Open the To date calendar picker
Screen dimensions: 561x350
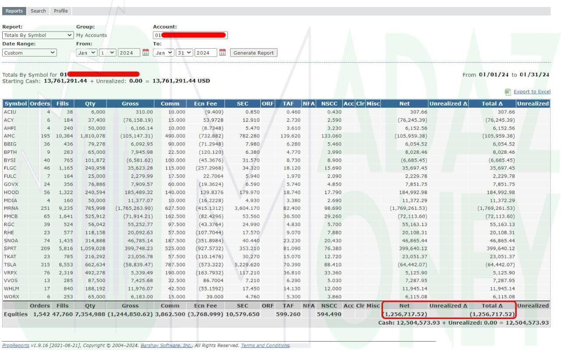click(x=222, y=52)
